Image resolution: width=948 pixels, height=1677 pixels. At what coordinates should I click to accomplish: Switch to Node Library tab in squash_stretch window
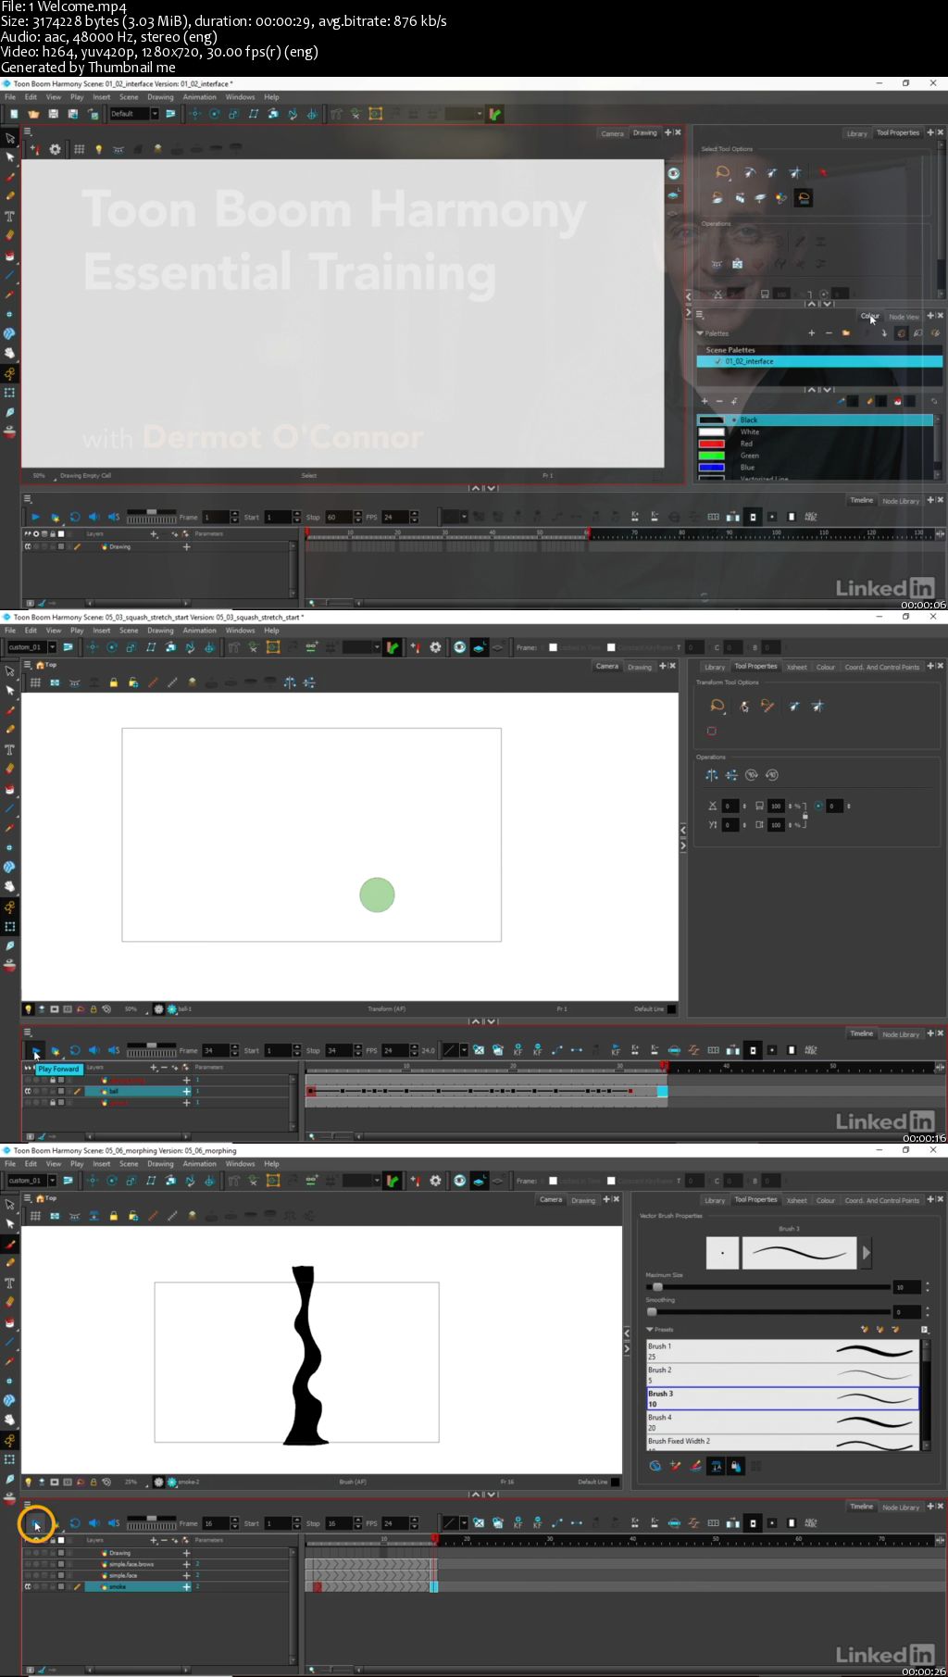900,1034
